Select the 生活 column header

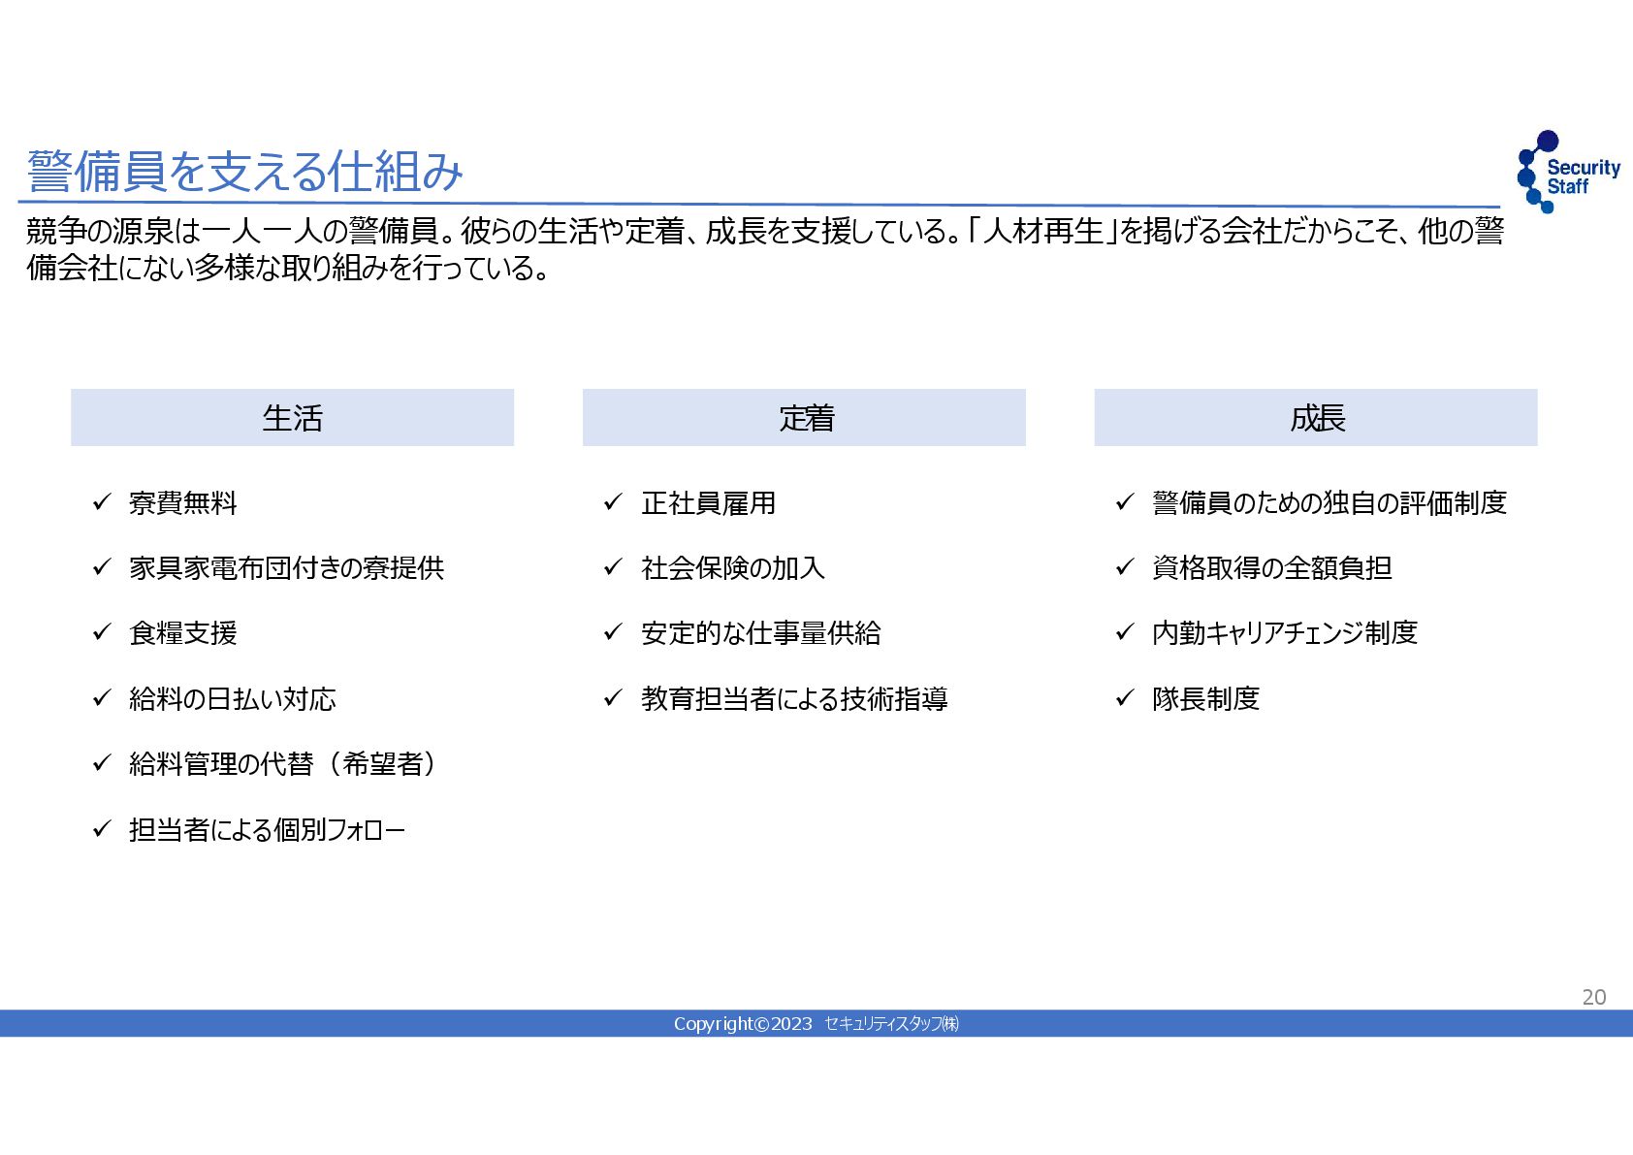click(292, 418)
